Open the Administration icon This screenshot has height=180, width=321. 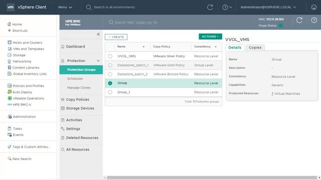(10, 116)
